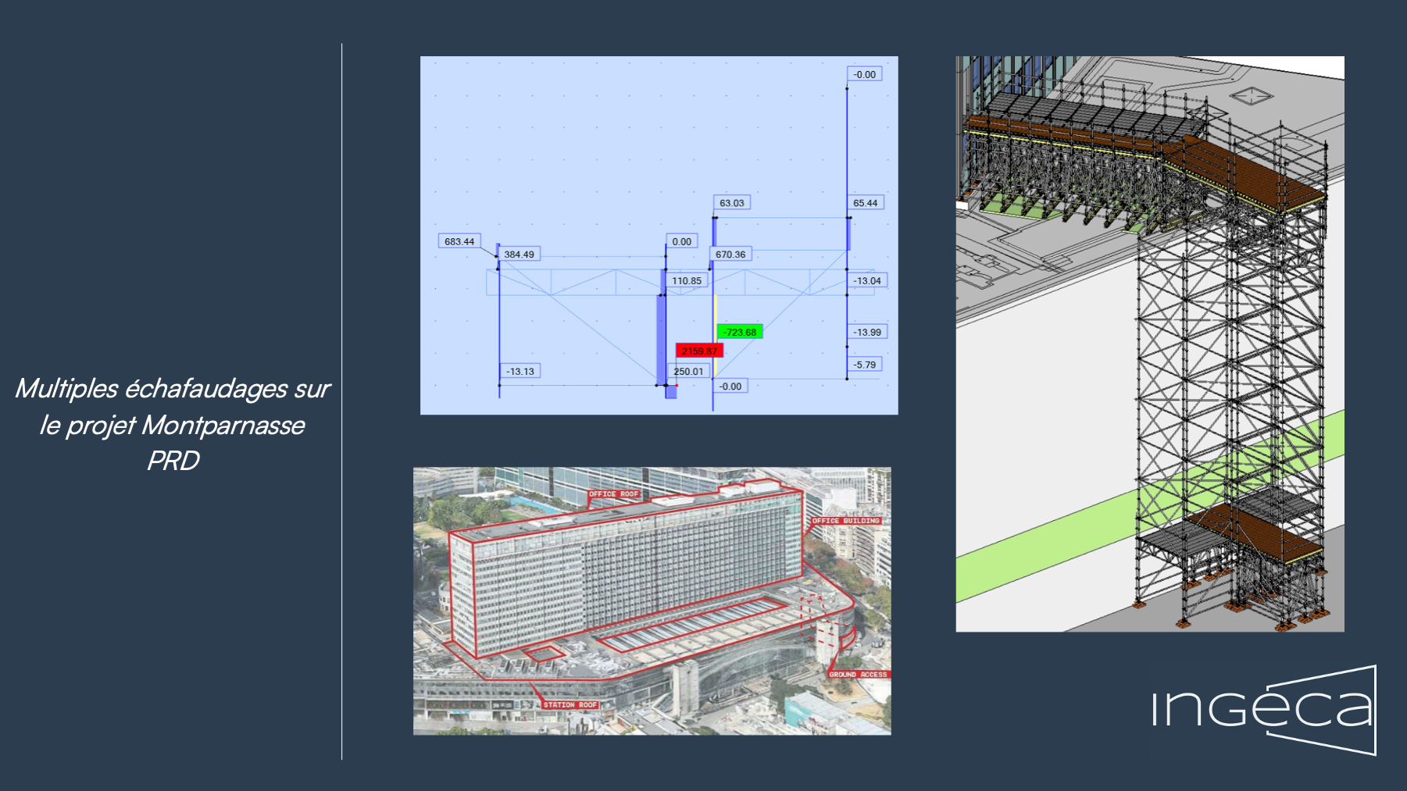Select the 250.01 value label
The image size is (1407, 791).
pyautogui.click(x=688, y=372)
